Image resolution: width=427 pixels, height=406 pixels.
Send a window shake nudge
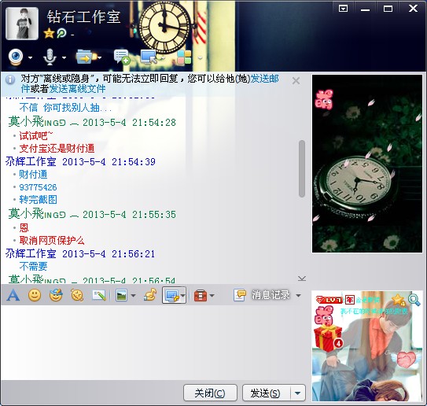pyautogui.click(x=77, y=295)
